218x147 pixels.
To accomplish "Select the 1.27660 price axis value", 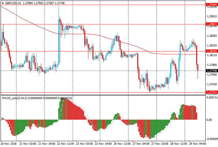I will [x=212, y=75].
